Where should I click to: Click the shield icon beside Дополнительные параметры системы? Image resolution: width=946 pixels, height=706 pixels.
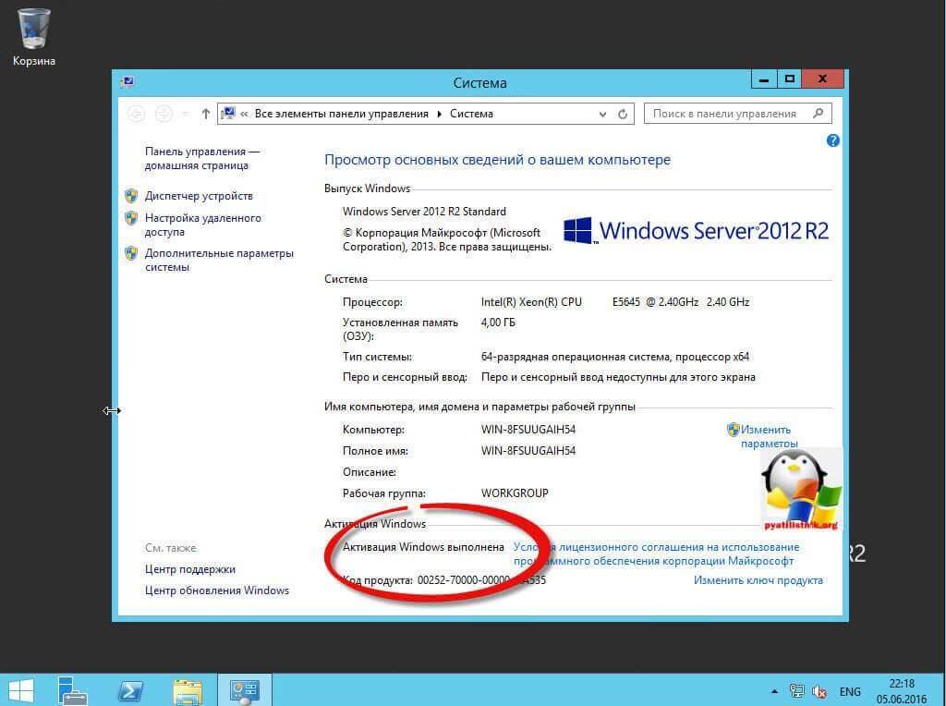click(131, 253)
